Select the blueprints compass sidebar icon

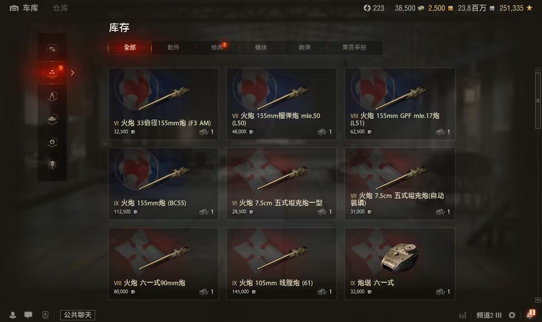pyautogui.click(x=52, y=96)
